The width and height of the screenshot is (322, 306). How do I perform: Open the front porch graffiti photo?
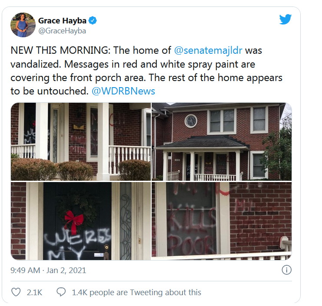click(x=81, y=142)
